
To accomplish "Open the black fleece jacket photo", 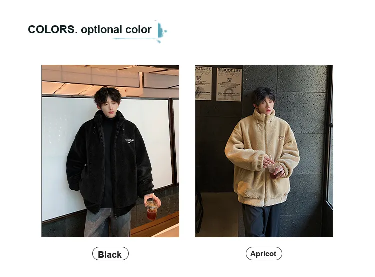I will 110,151.
